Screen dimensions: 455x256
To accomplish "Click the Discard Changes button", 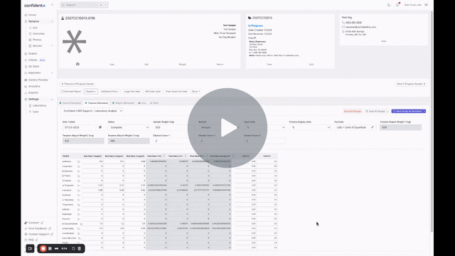I will pos(353,111).
